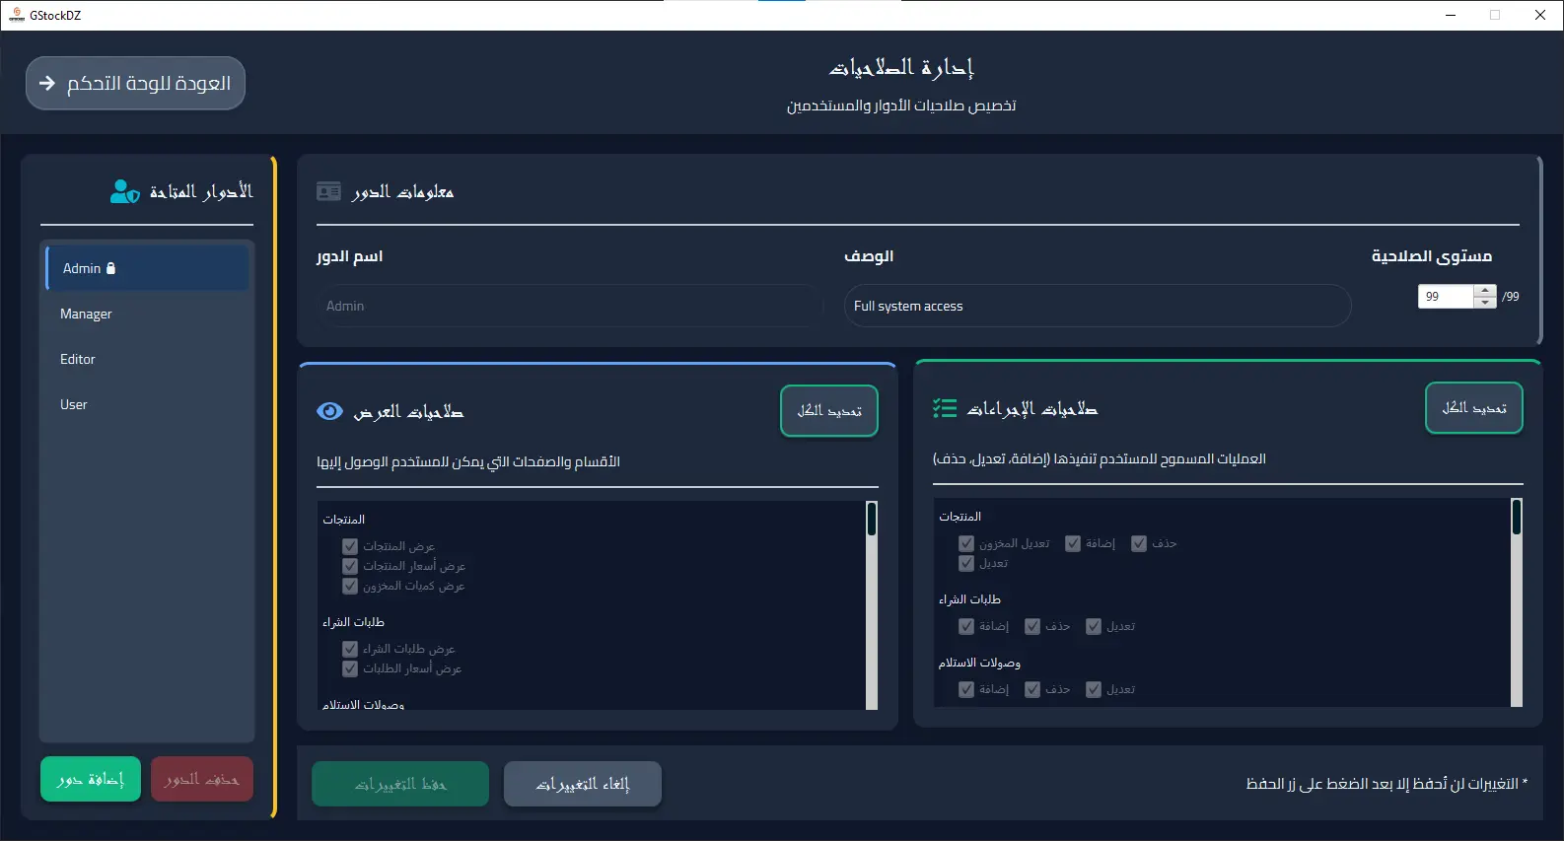Click the checklist icon beside صلاحيات الإجراءات
Viewport: 1564px width, 841px height.
[945, 408]
